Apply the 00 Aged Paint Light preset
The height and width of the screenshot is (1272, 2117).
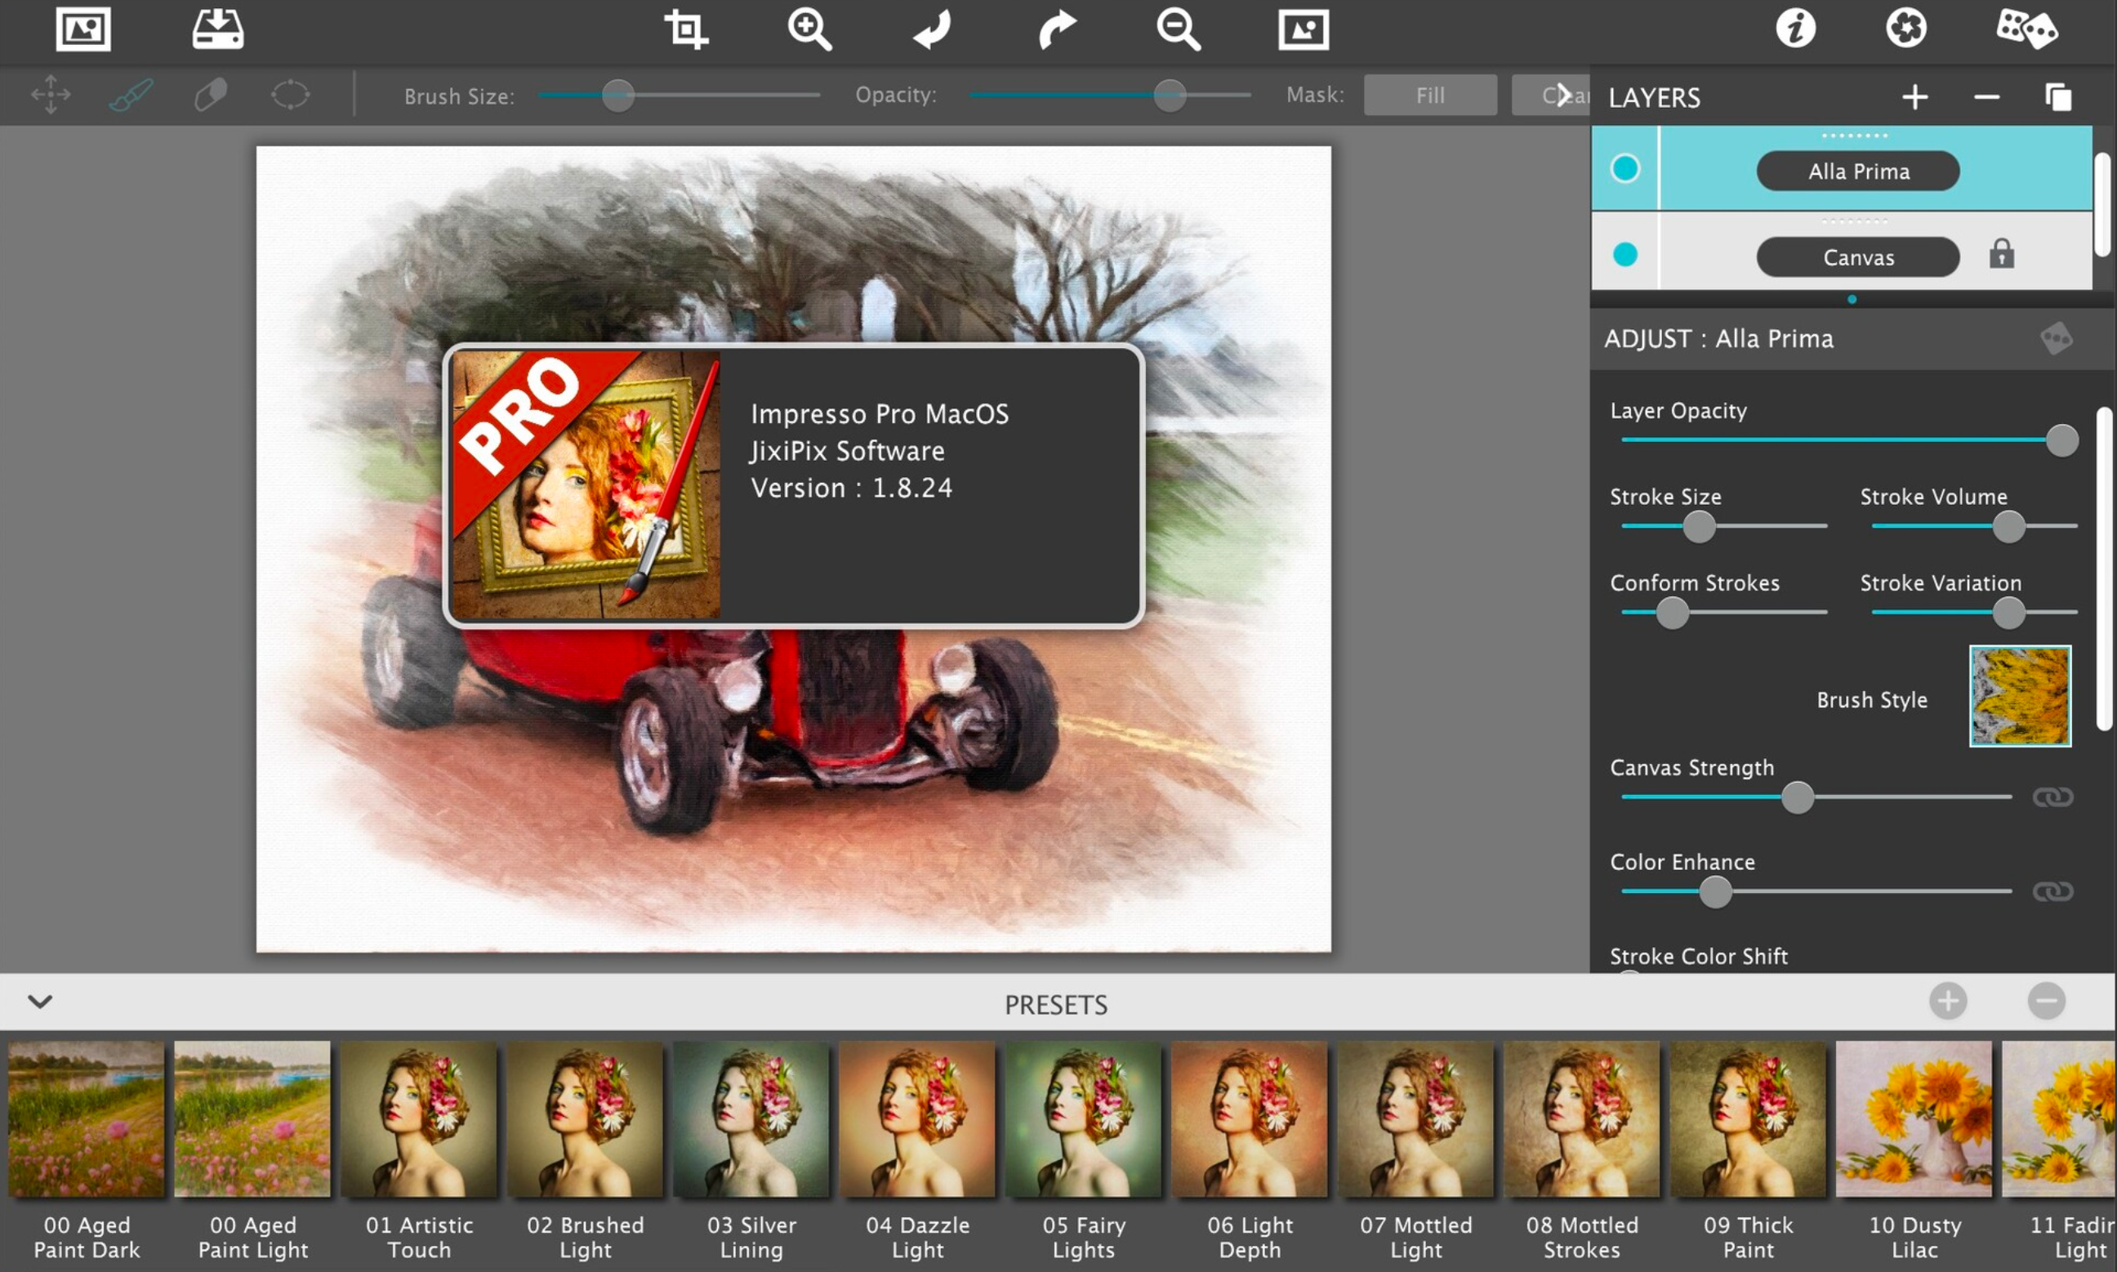pyautogui.click(x=252, y=1118)
